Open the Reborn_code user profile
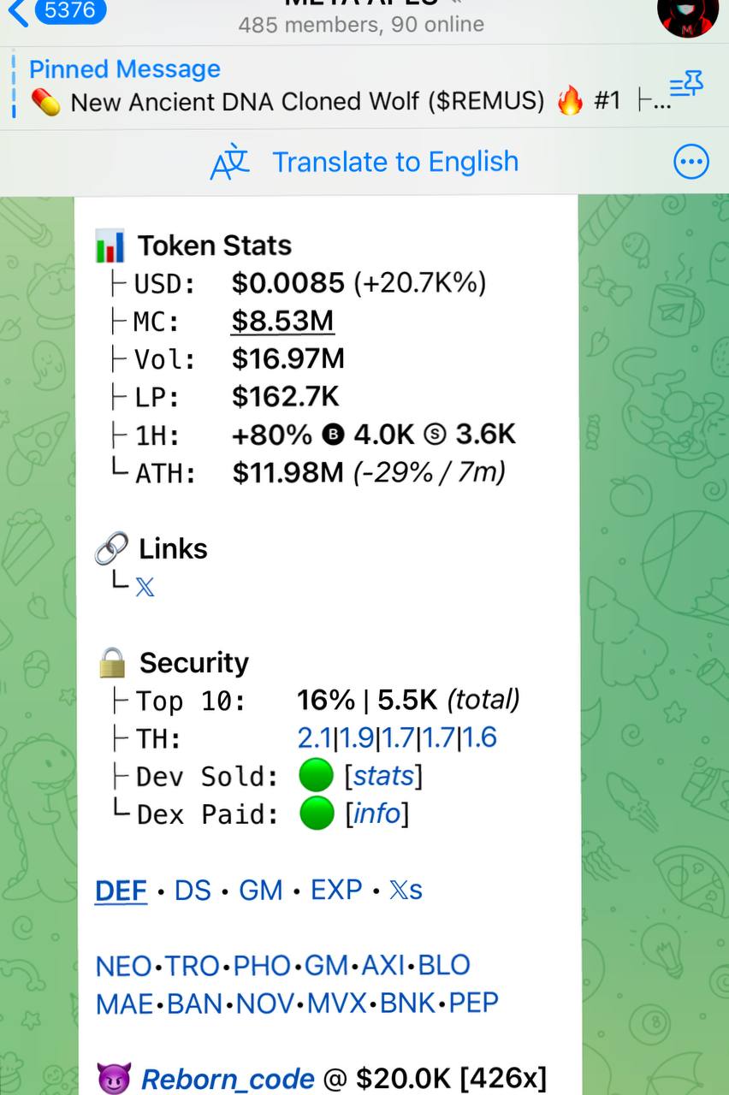 [228, 1080]
